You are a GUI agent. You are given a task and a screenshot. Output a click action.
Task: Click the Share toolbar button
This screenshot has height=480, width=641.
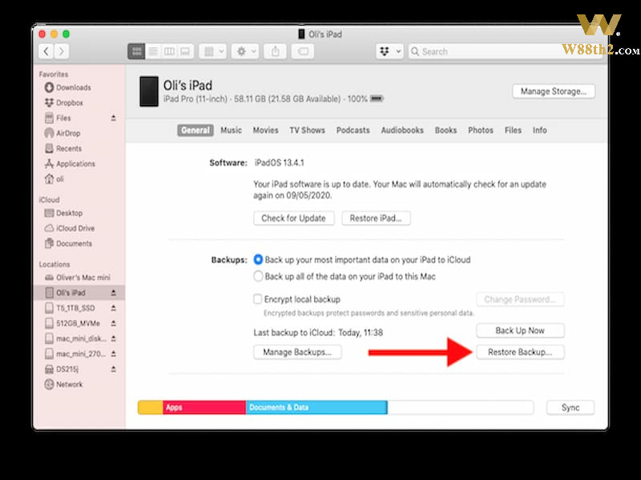click(x=276, y=51)
